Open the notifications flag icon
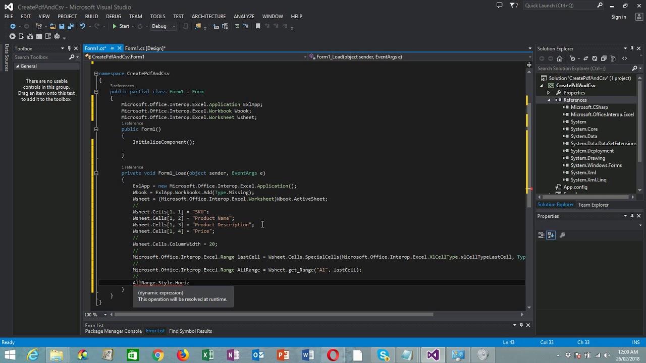The width and height of the screenshot is (646, 363). point(514,6)
